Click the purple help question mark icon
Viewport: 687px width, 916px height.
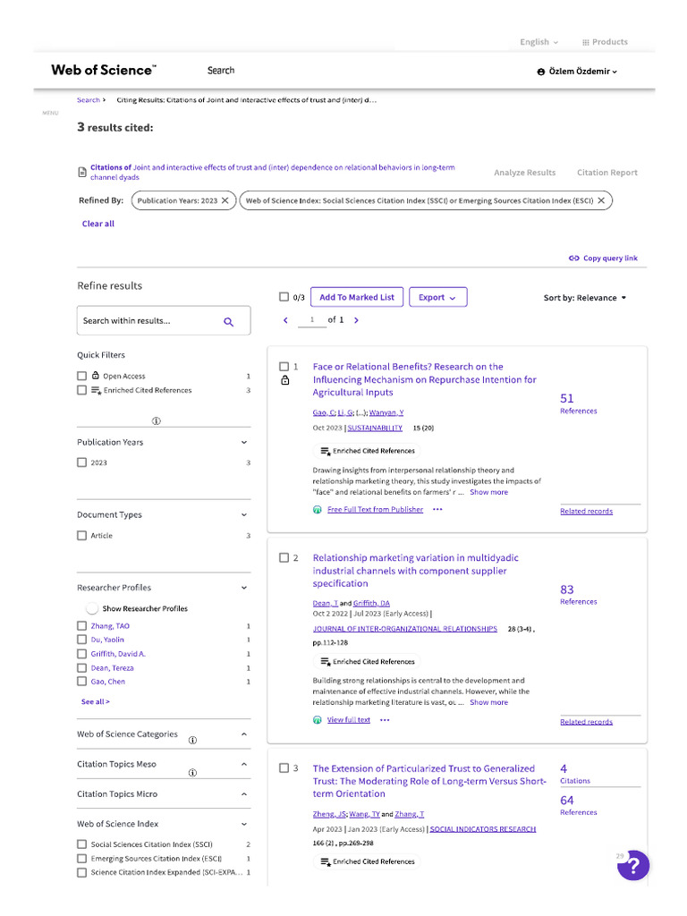point(634,866)
